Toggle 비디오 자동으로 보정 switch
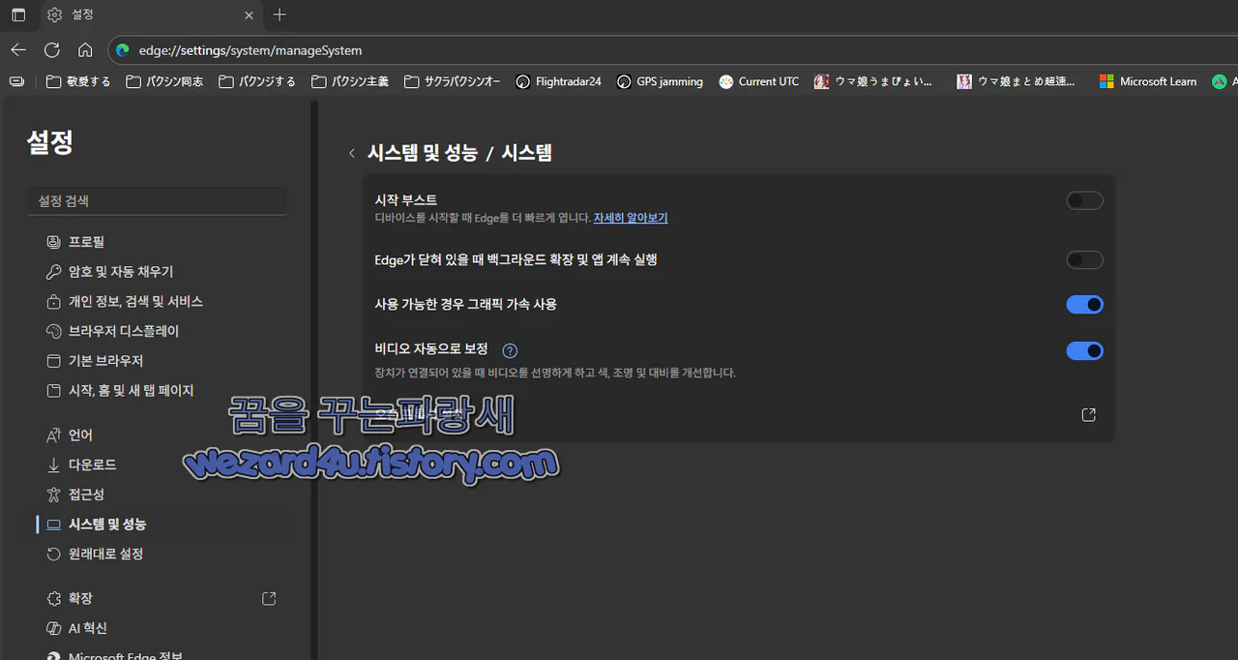This screenshot has width=1238, height=660. [1084, 350]
